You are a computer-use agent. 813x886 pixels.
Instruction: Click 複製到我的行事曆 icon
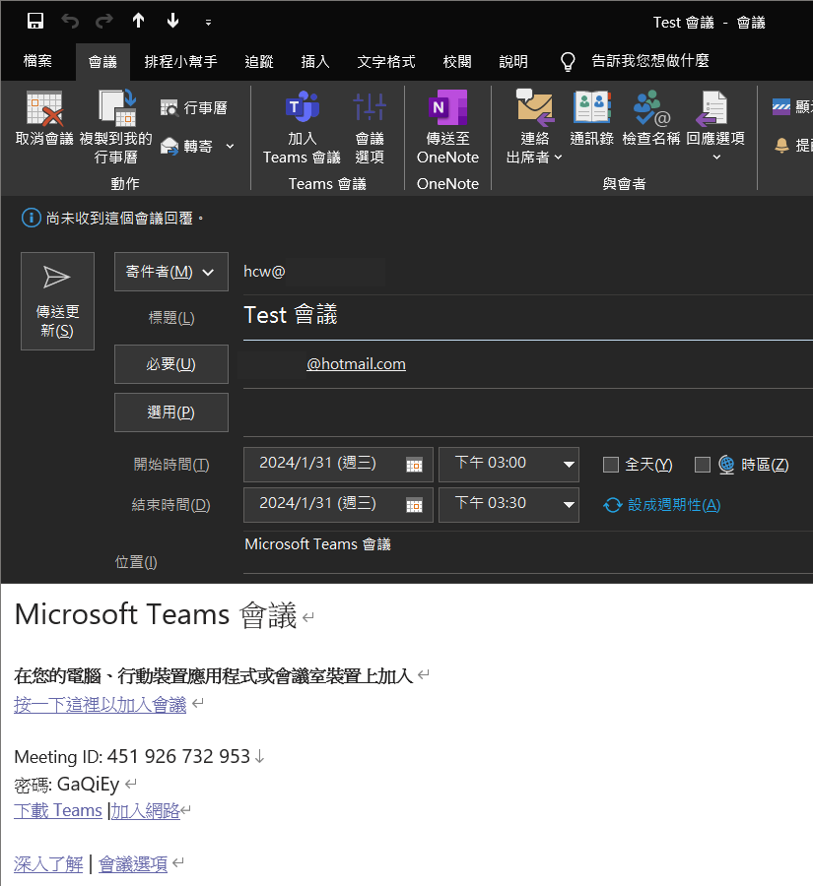pyautogui.click(x=117, y=106)
